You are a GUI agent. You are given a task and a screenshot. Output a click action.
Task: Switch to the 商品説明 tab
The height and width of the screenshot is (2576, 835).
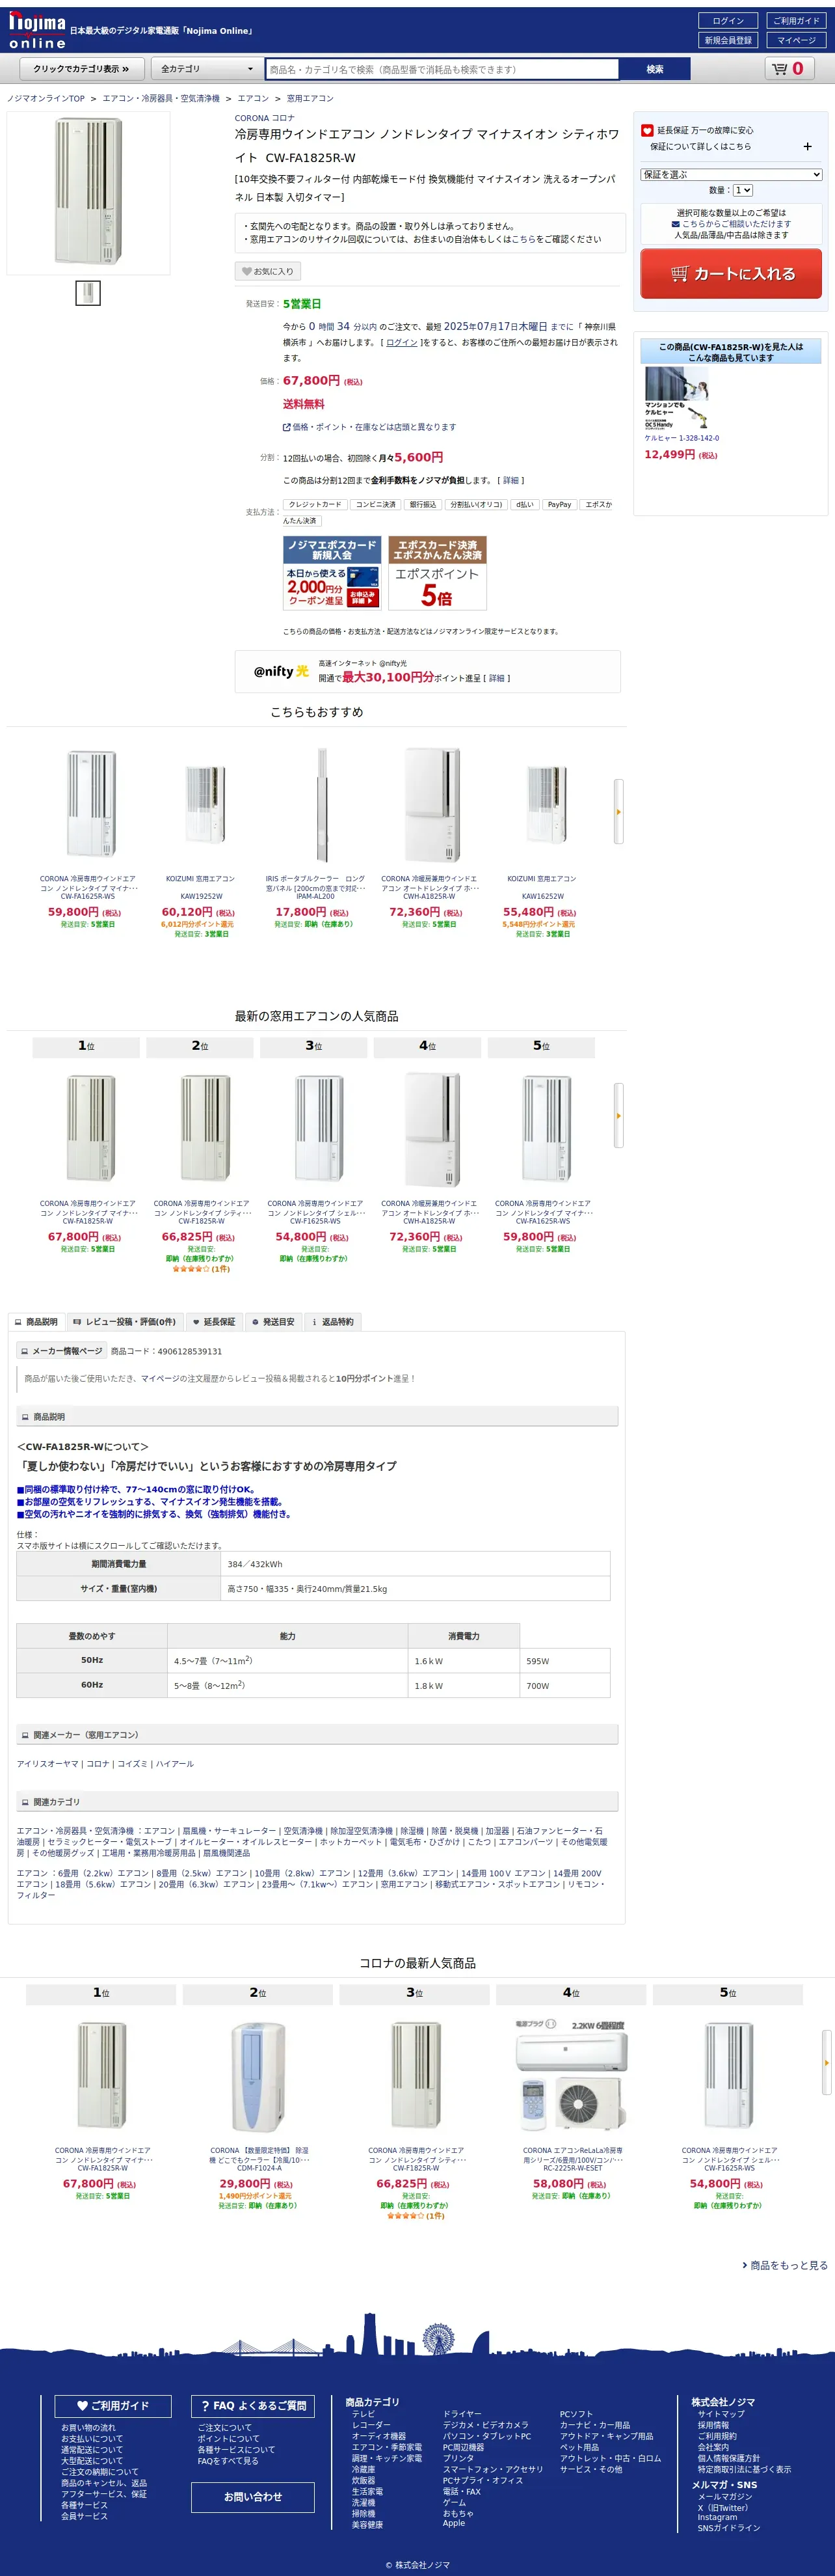pos(36,1322)
